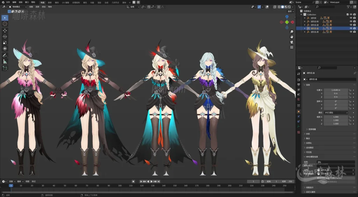
Task: Select the Add Cube tool
Action: point(5,68)
